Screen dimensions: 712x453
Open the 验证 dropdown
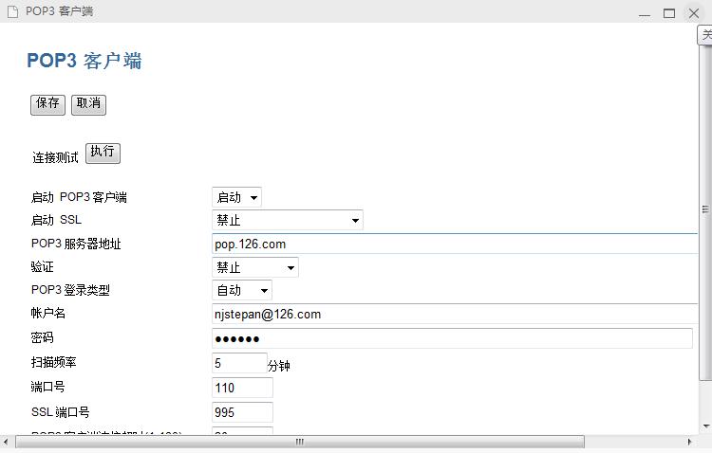tap(255, 267)
